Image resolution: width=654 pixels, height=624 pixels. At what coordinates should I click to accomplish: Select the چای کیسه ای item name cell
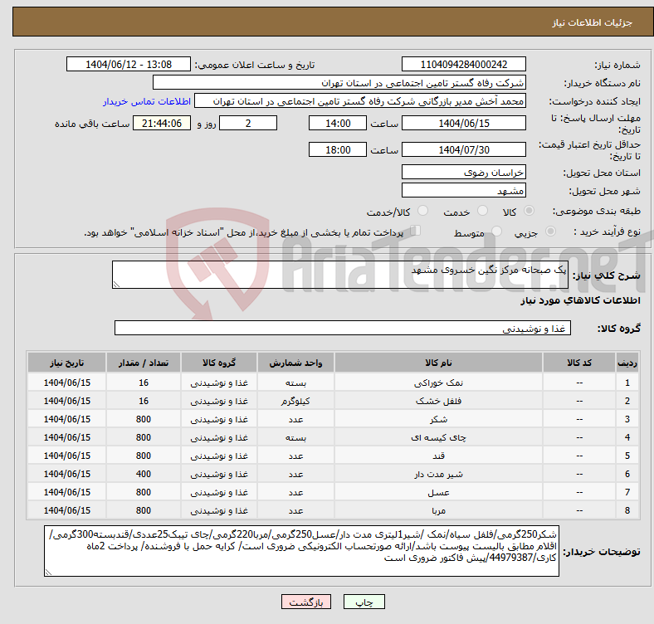pos(438,437)
